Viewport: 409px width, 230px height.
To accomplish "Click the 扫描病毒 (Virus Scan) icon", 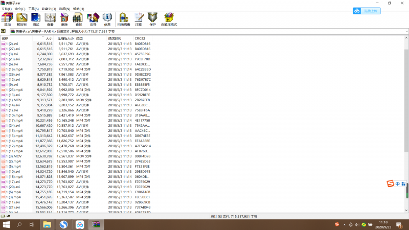I will click(123, 19).
